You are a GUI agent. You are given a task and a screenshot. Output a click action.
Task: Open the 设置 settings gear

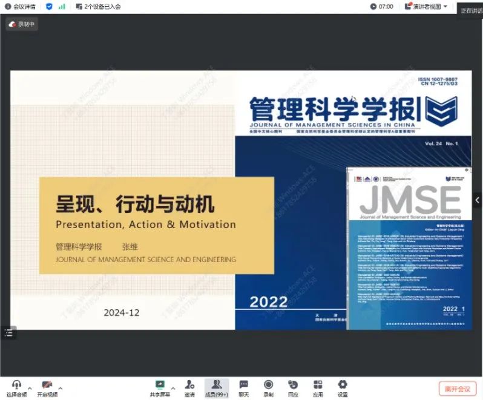343,385
